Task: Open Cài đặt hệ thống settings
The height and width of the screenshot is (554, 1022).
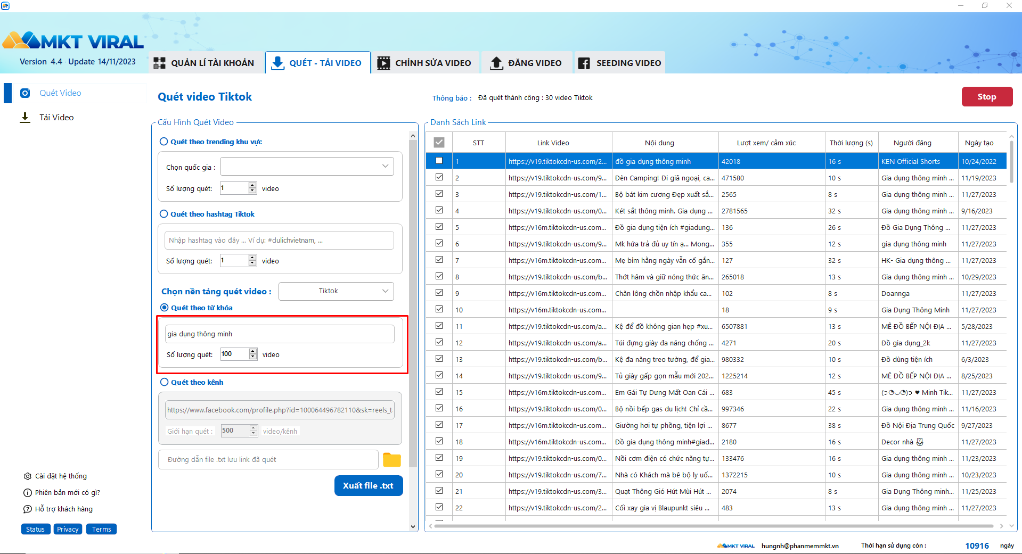Action: (61, 476)
